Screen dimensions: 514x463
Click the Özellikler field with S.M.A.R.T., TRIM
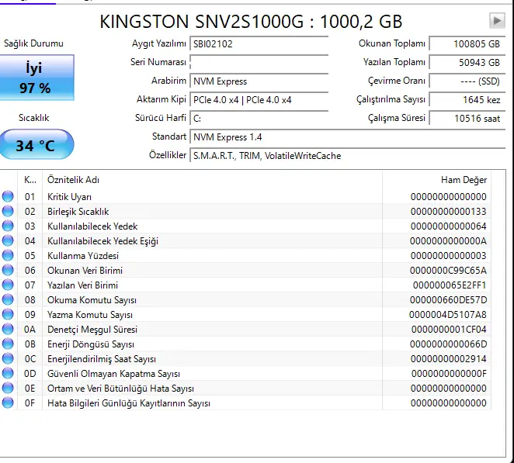(x=348, y=156)
